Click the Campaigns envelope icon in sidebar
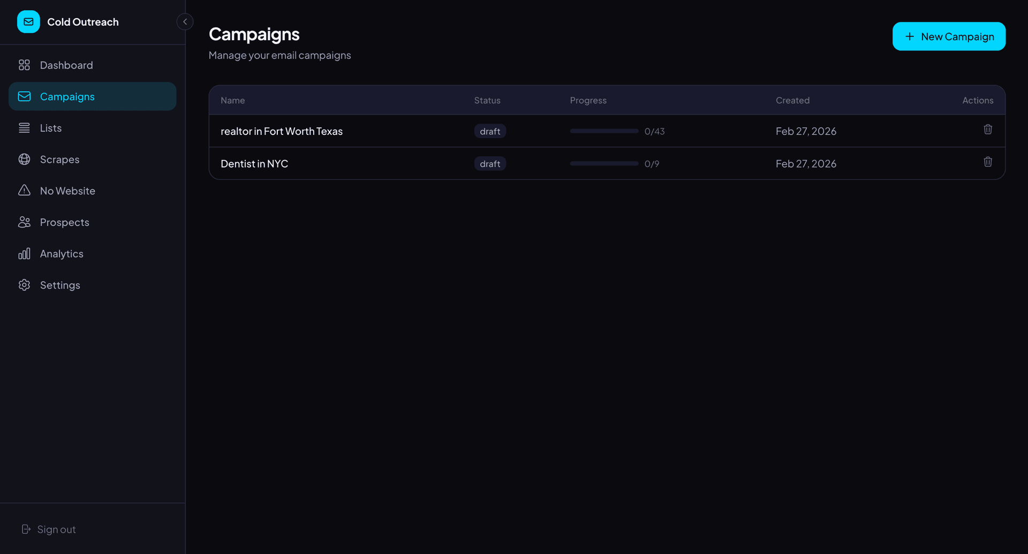Image resolution: width=1028 pixels, height=554 pixels. pyautogui.click(x=24, y=96)
